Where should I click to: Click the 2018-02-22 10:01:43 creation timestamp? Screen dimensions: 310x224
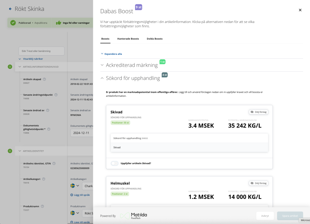(81, 84)
